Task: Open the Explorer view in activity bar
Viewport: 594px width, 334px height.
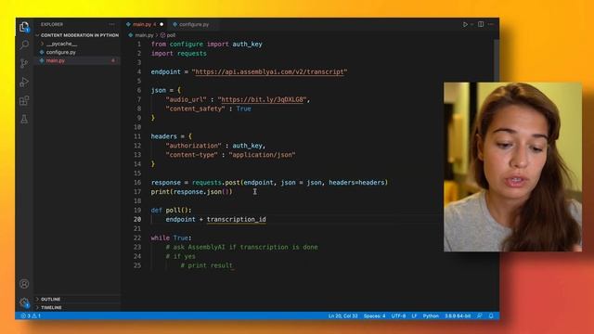Action: coord(24,27)
